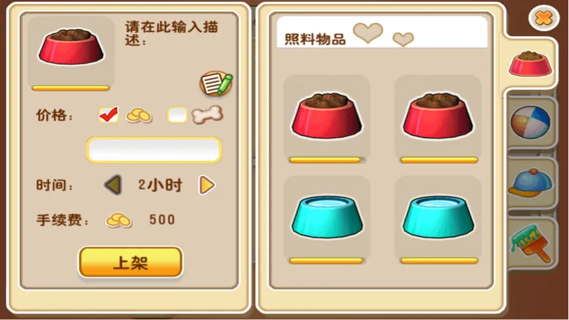This screenshot has width=569, height=320.
Task: Increase listing time with the right arrow
Action: (207, 185)
